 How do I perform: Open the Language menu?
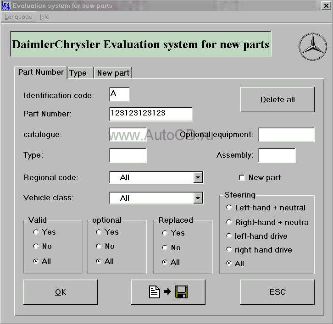click(x=18, y=17)
